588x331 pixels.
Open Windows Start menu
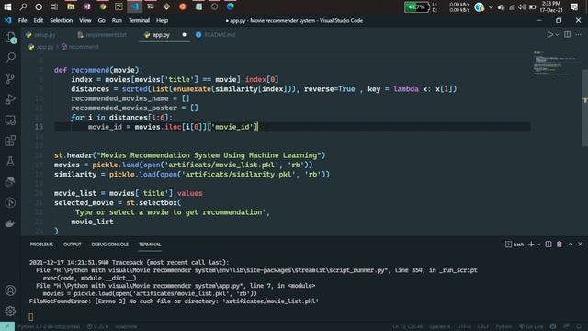7,6
